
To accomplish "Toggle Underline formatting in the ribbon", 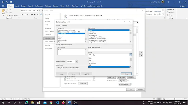I will 28,14.
